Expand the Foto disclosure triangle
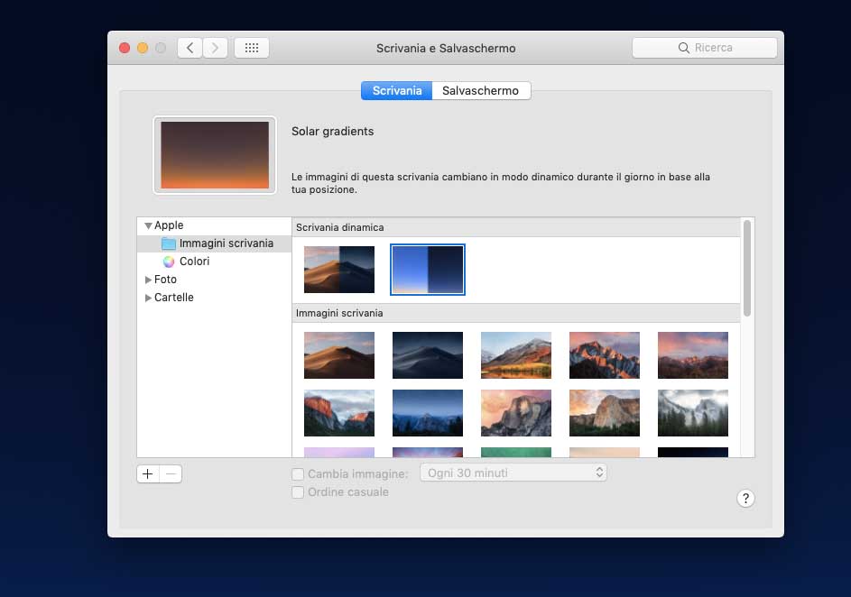The width and height of the screenshot is (851, 597). [148, 280]
